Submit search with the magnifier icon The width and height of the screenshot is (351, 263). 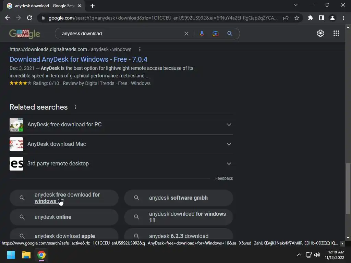[x=230, y=34]
